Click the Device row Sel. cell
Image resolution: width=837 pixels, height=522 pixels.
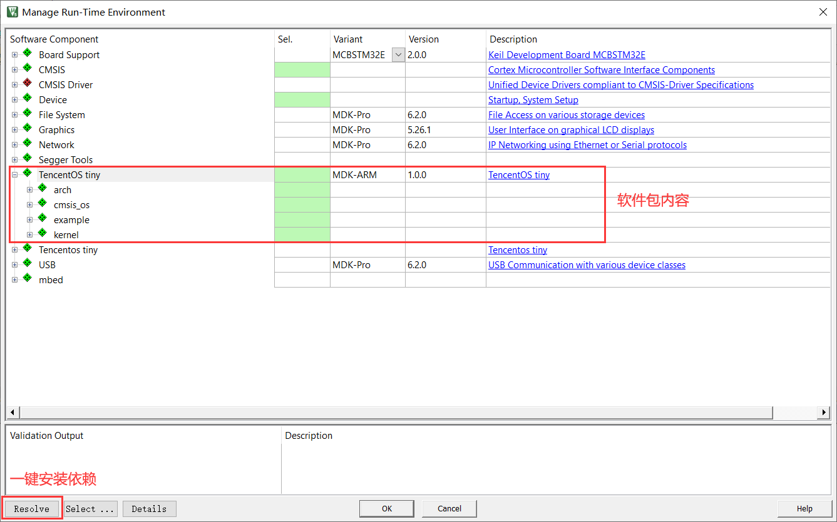click(302, 100)
